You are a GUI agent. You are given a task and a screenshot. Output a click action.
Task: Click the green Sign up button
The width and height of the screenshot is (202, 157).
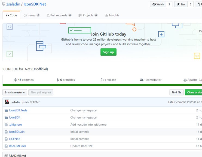tap(108, 52)
